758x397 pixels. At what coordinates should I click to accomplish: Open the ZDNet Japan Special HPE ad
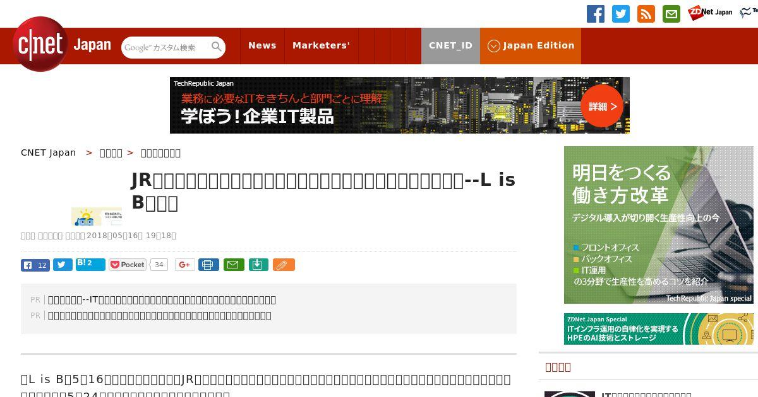[659, 329]
